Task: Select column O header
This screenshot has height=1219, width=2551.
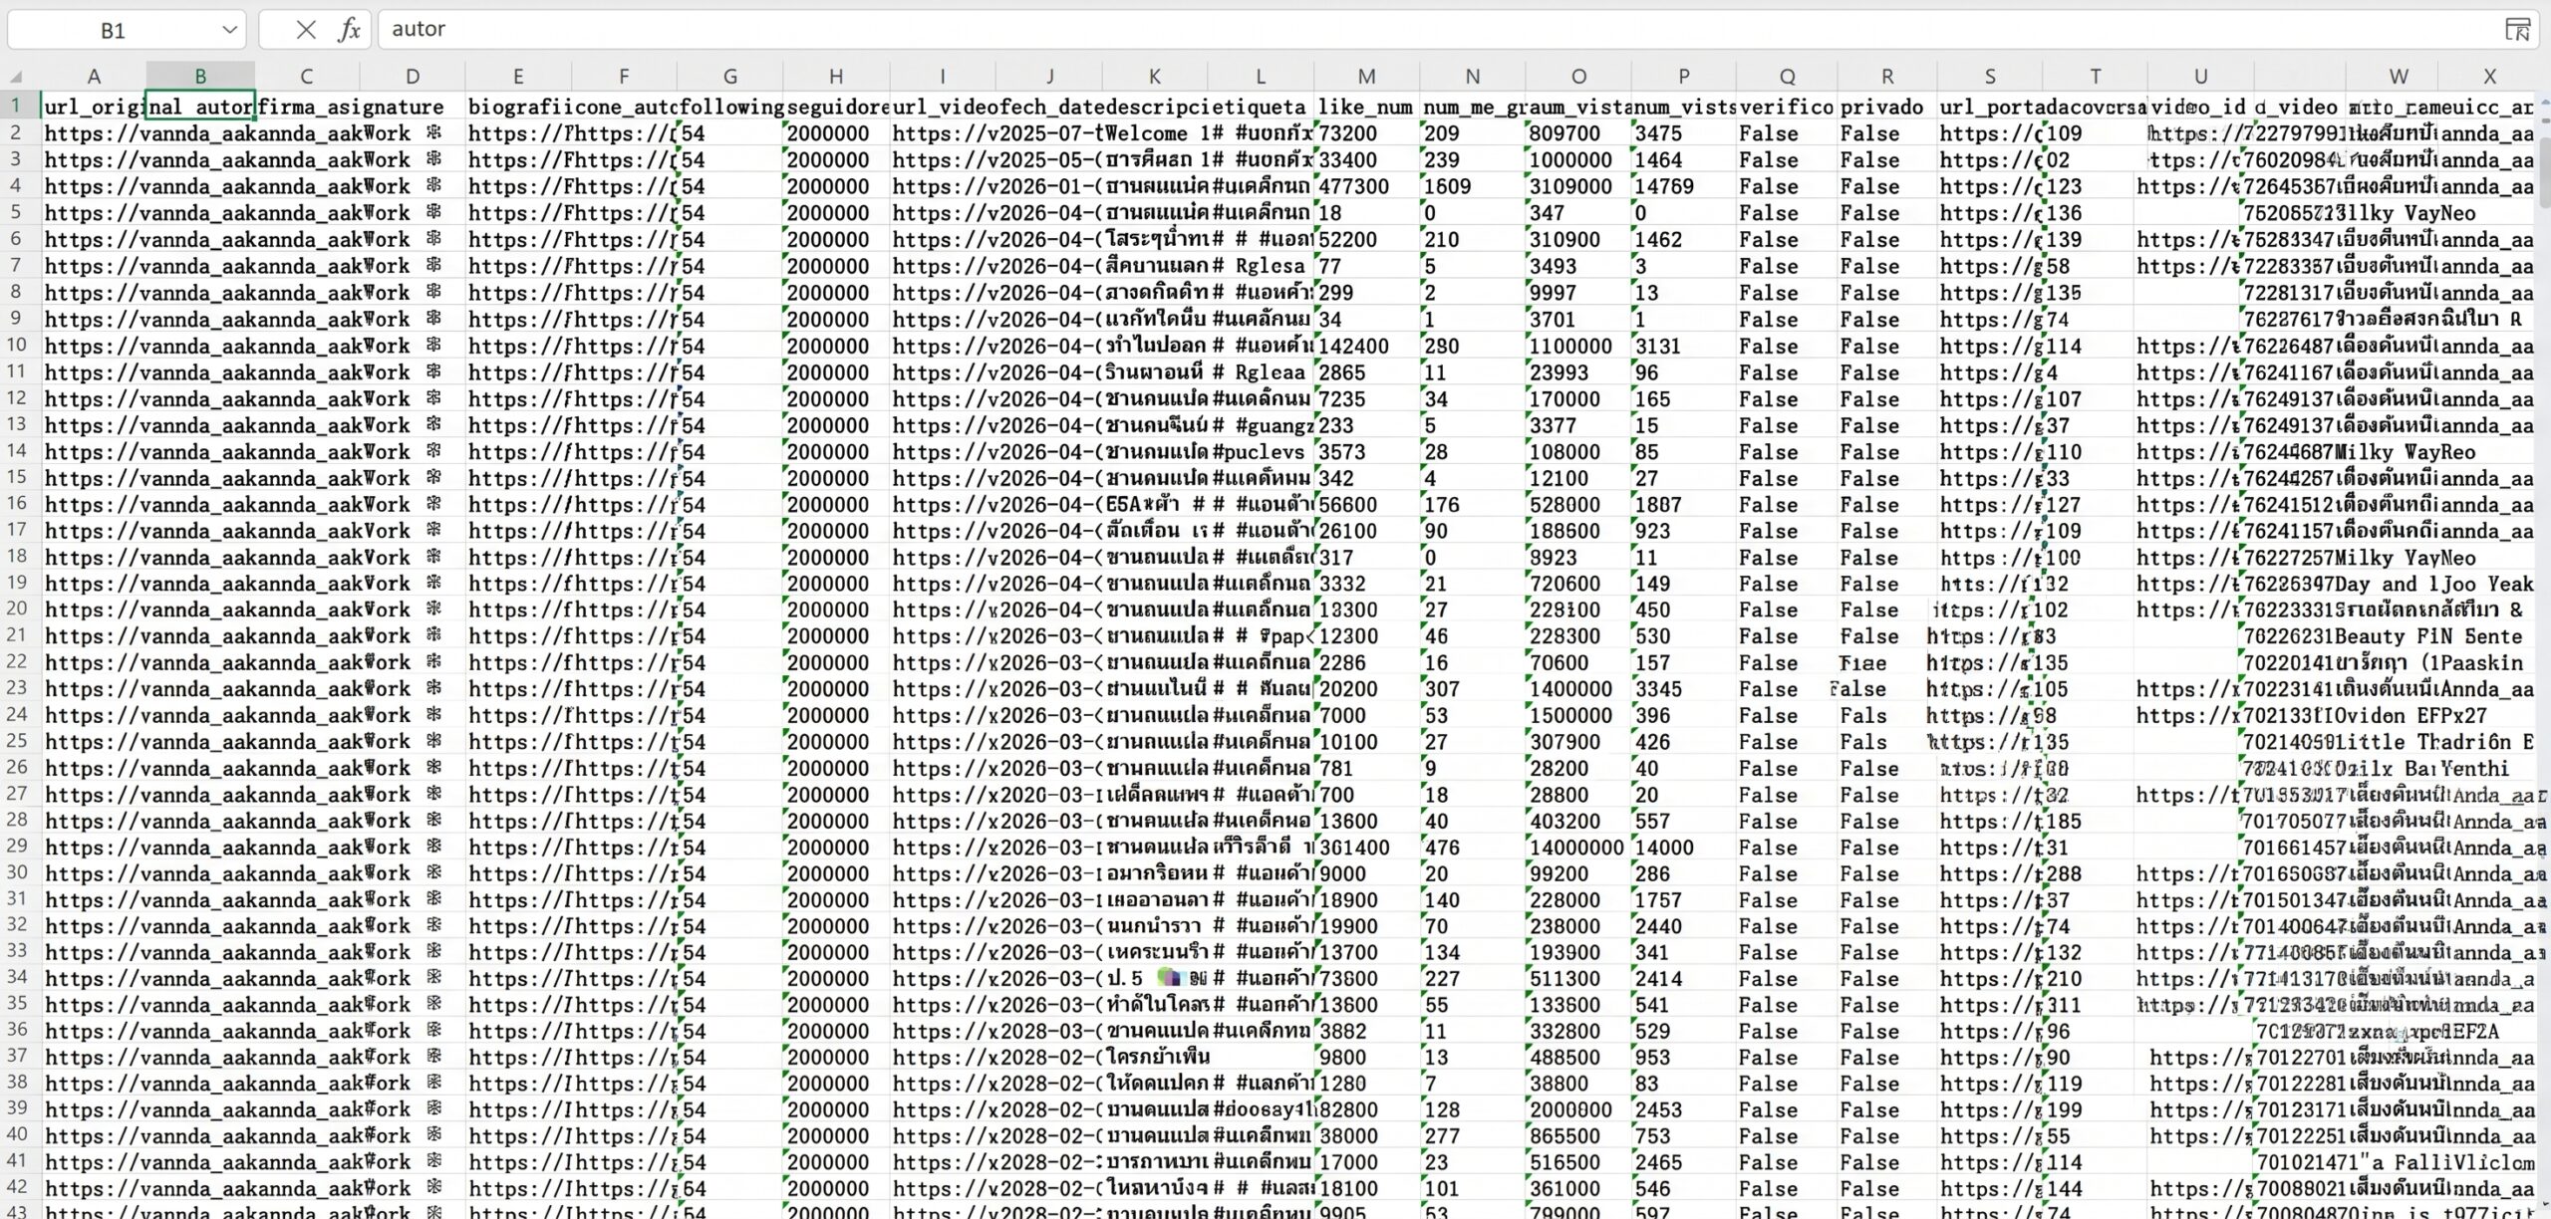Action: [1578, 77]
